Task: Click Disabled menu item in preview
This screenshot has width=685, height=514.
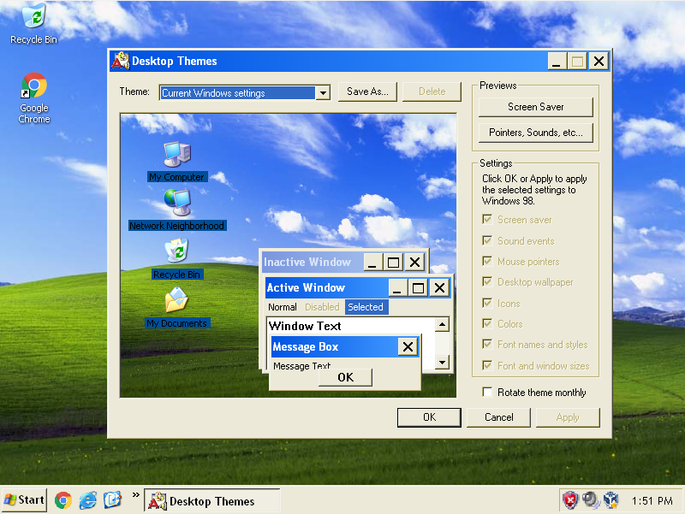Action: click(x=322, y=307)
